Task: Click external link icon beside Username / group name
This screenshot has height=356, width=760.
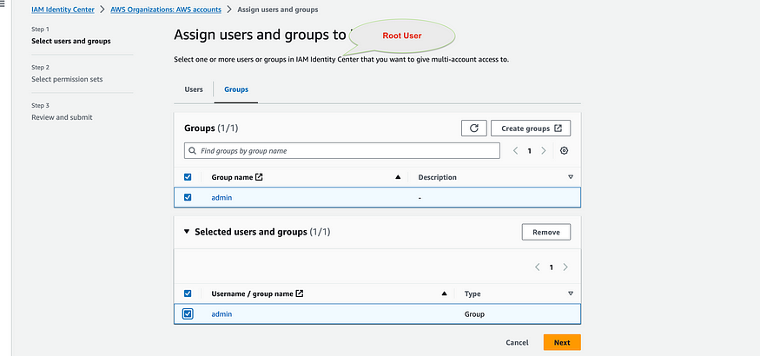Action: 300,293
